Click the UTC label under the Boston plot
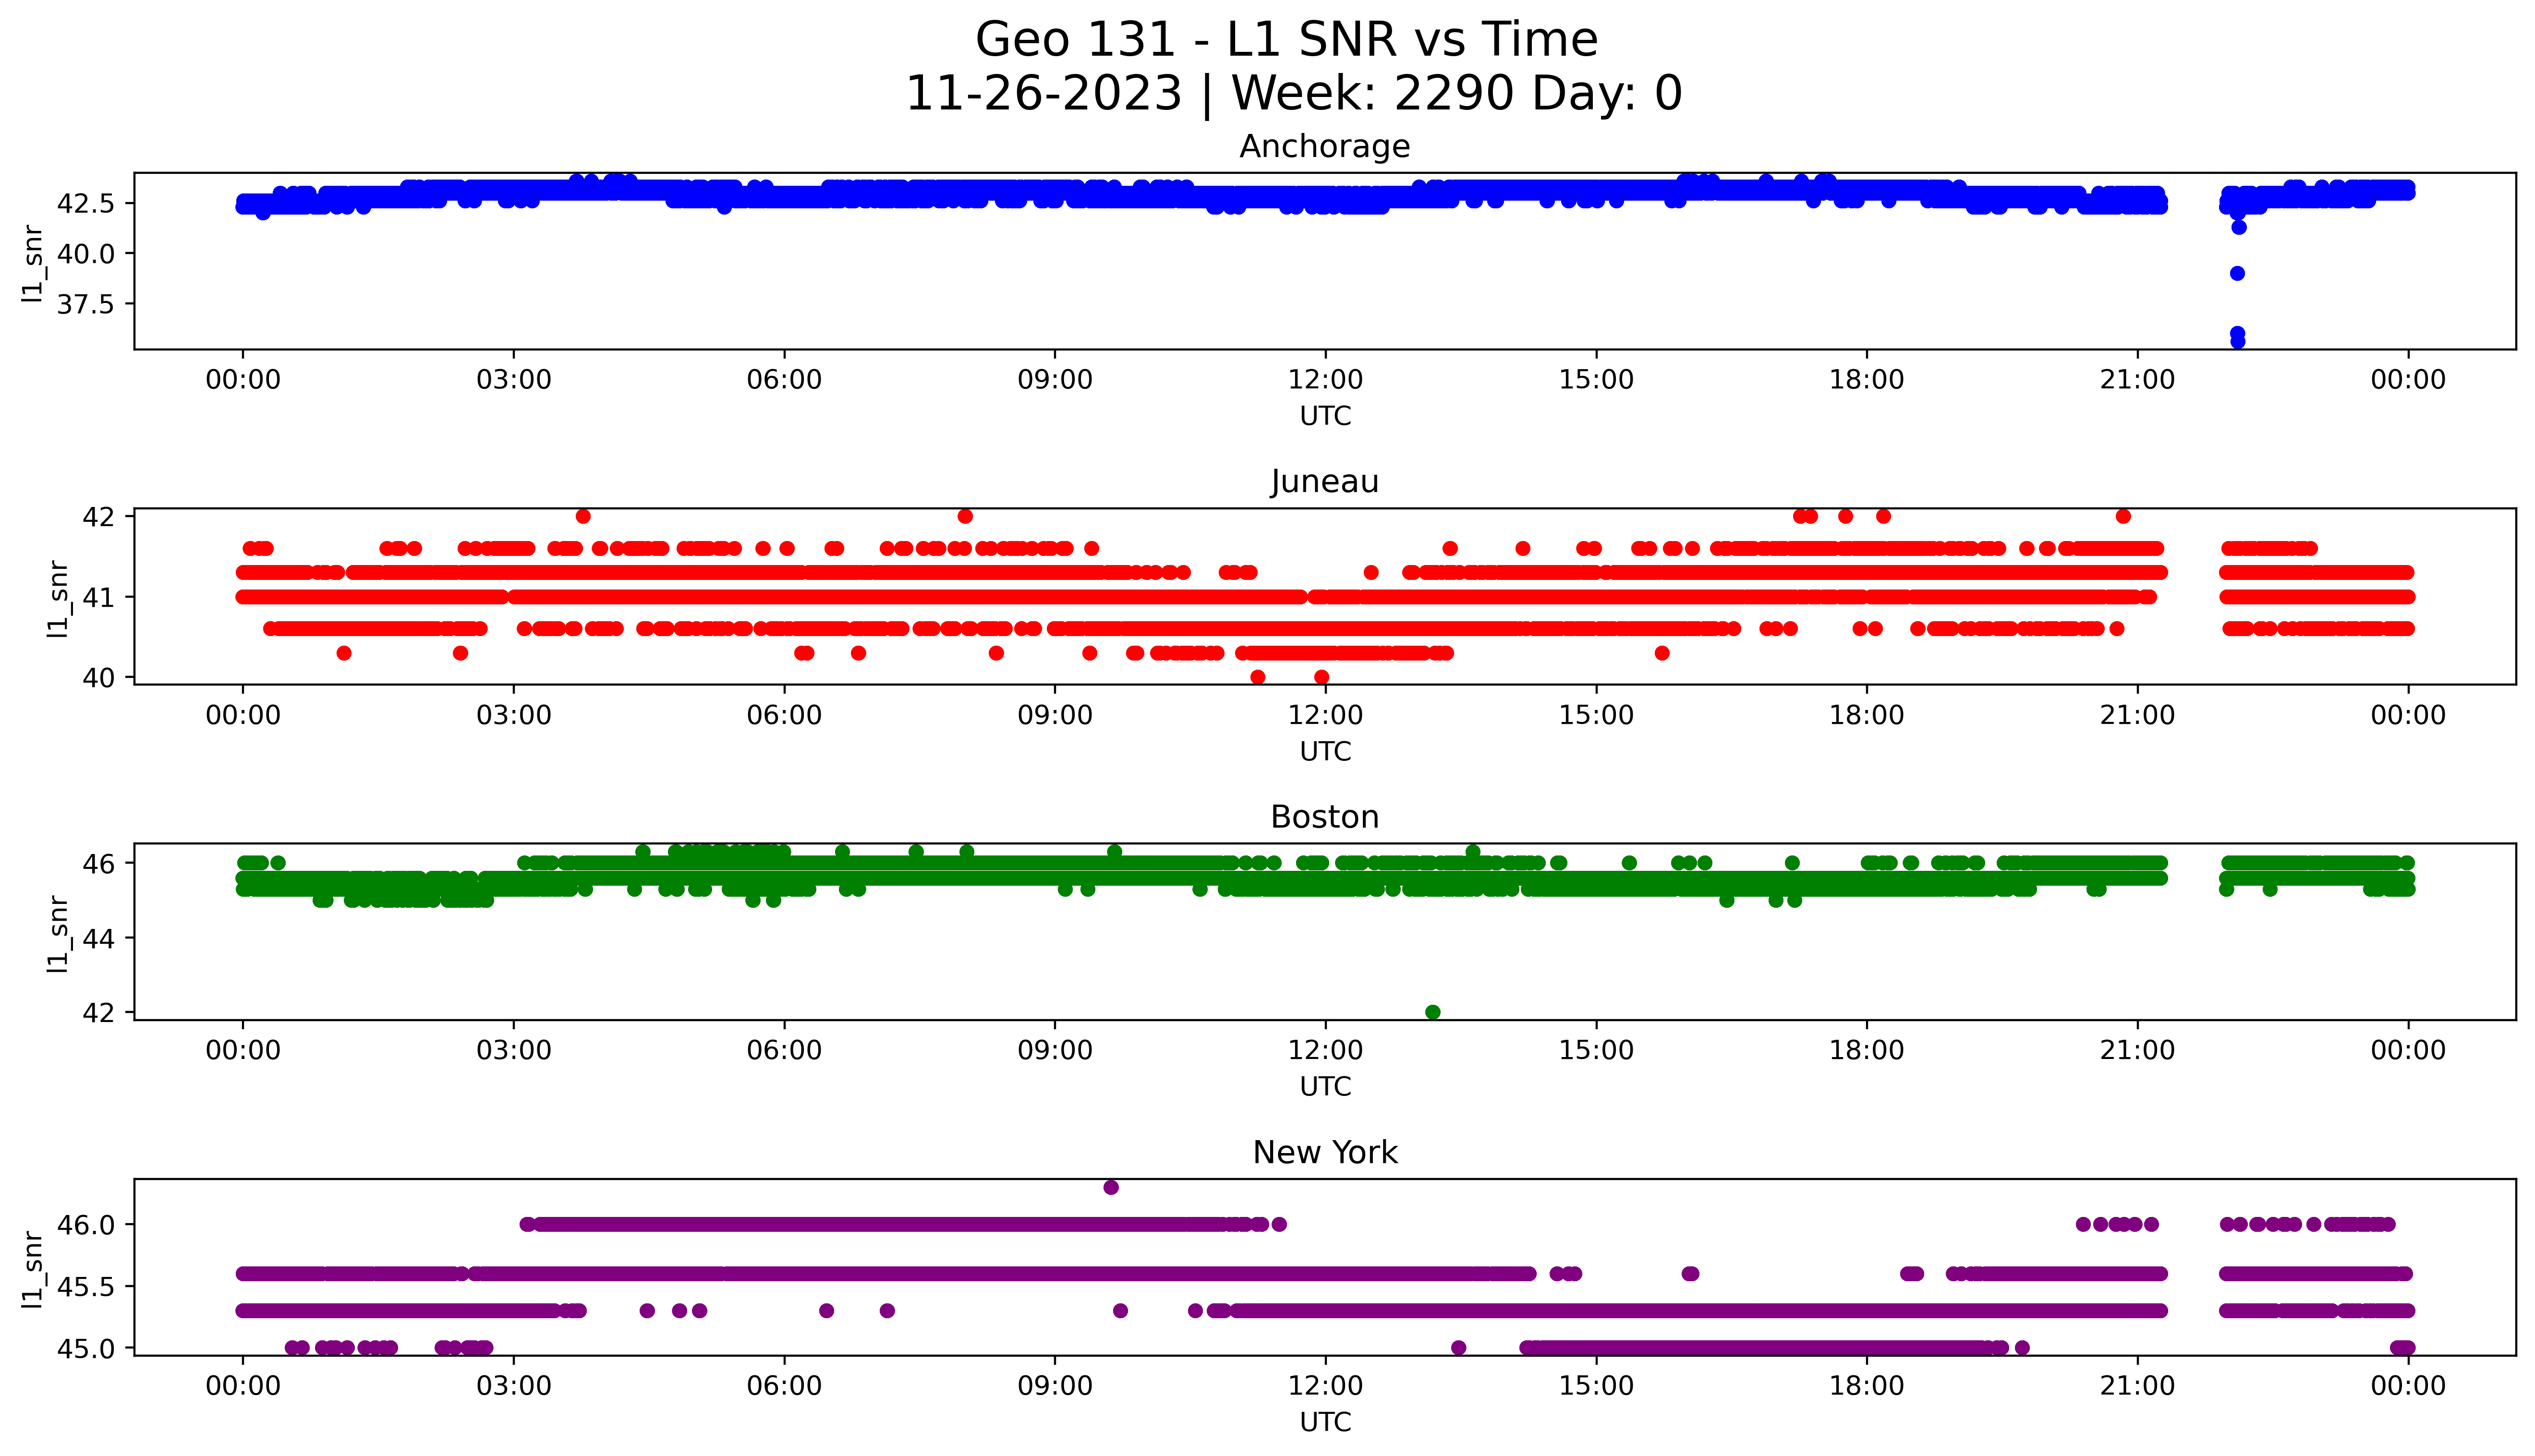 click(x=1325, y=1086)
